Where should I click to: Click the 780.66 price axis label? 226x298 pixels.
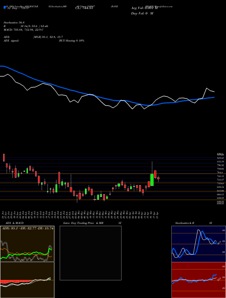tap(220, 169)
